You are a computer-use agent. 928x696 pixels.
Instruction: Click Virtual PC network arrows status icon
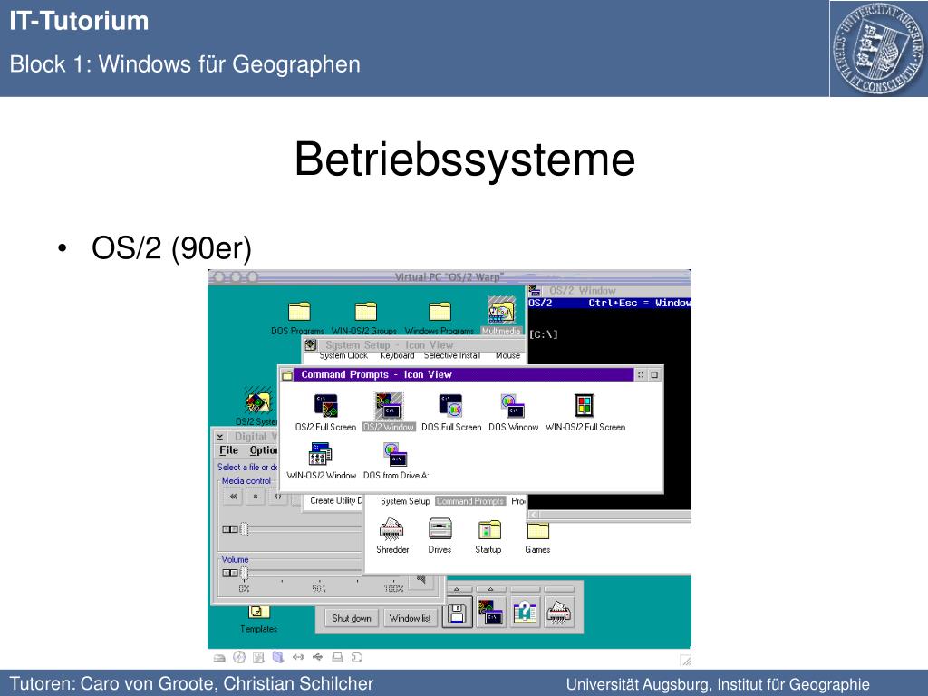[298, 657]
